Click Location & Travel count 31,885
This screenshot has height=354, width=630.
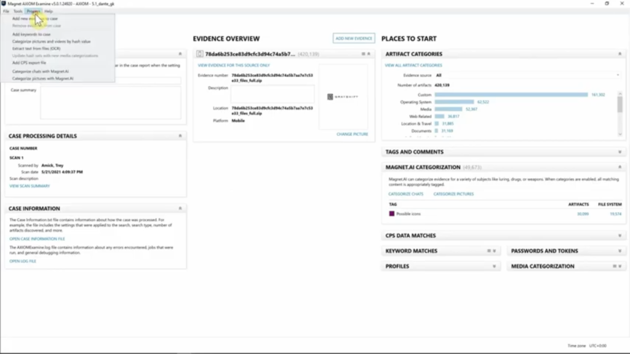tap(448, 124)
